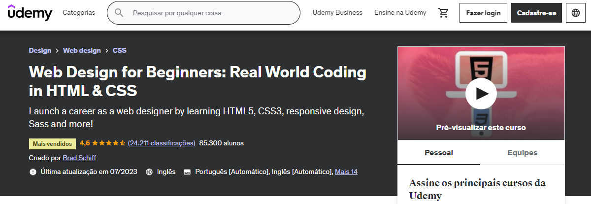Open the shopping cart icon
591x204 pixels.
[x=443, y=13]
